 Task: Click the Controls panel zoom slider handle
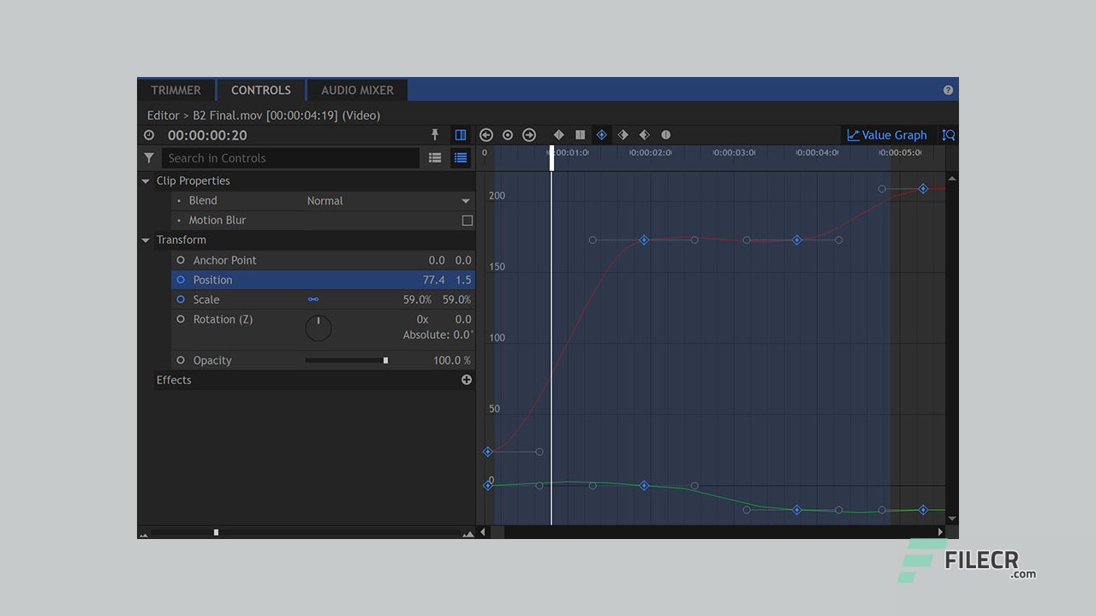[x=216, y=532]
